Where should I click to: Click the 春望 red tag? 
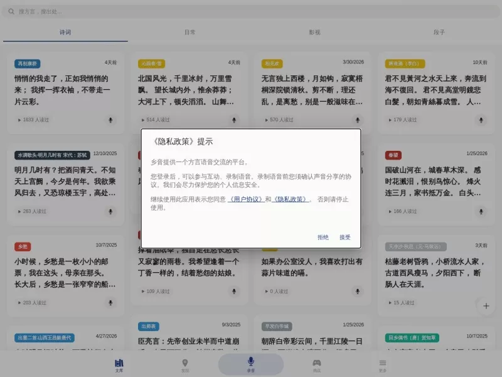pos(393,155)
